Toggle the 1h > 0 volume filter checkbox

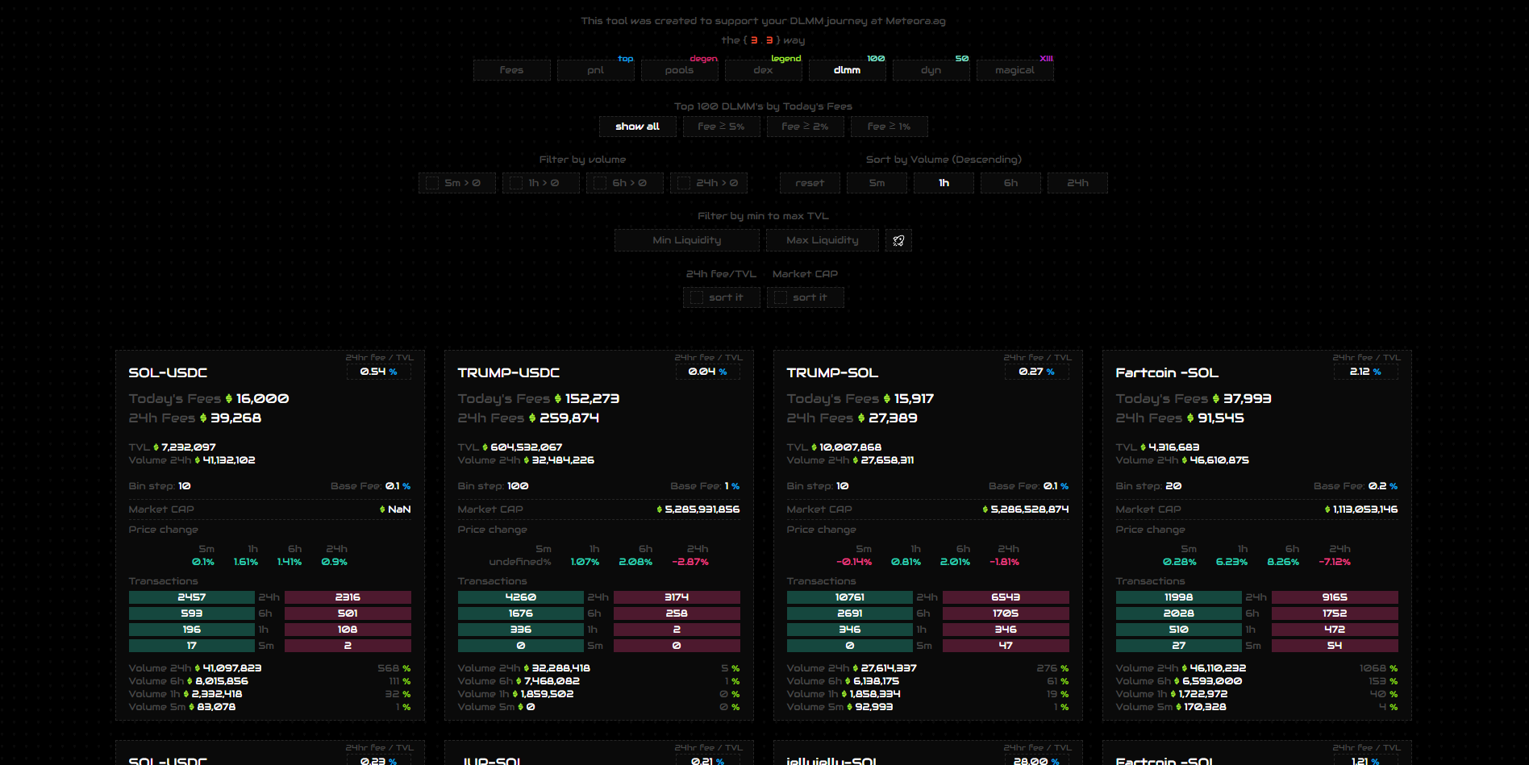coord(516,183)
